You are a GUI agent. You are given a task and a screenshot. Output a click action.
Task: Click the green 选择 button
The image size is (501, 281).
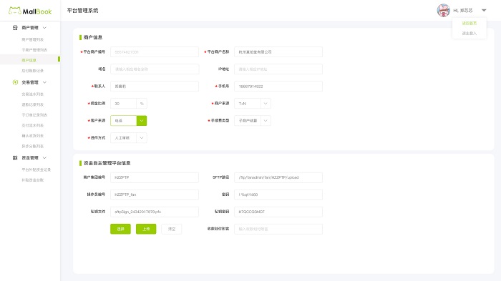pos(120,229)
